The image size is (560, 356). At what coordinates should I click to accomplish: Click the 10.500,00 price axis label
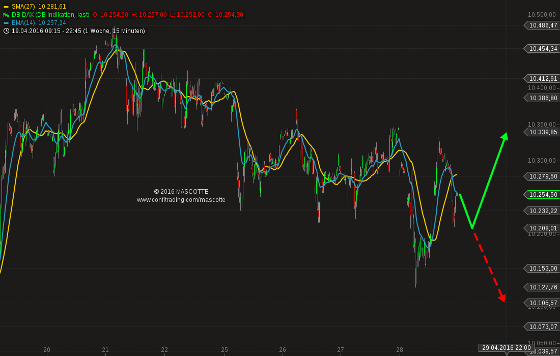tap(542, 15)
